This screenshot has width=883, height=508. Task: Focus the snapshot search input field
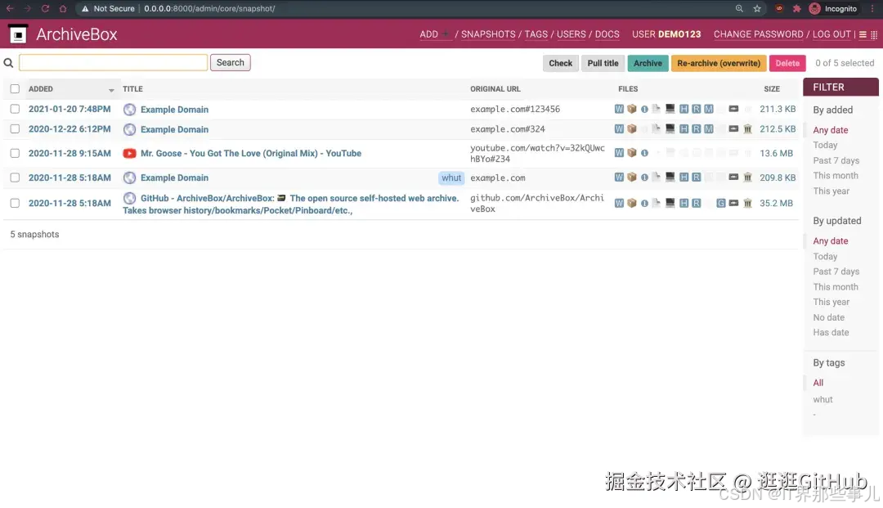click(x=113, y=62)
